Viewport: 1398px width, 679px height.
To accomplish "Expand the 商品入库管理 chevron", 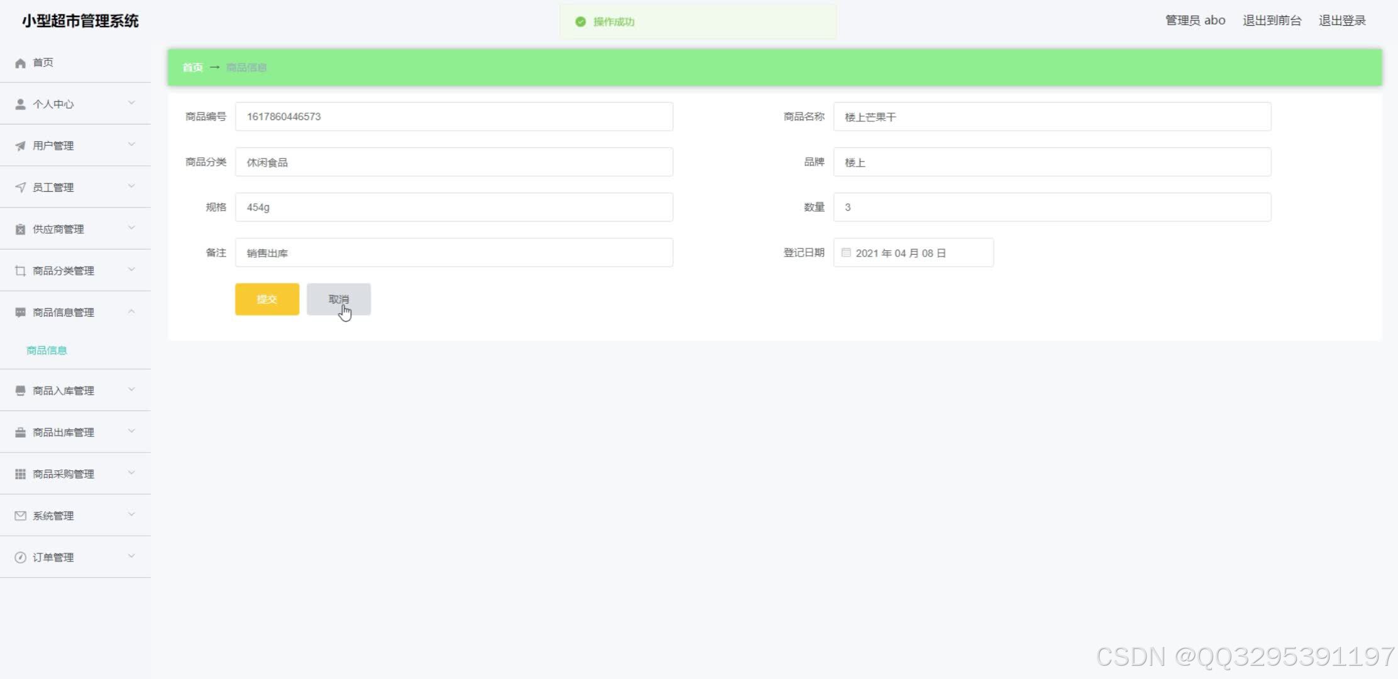I will (131, 389).
